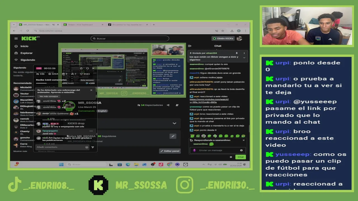The image size is (358, 201).
Task: Open the Kick profile avatar menu
Action: click(239, 39)
